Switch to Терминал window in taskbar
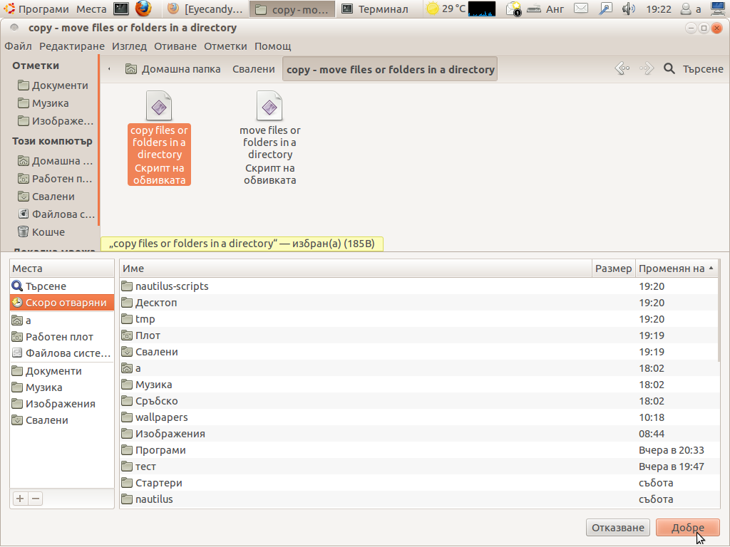 click(375, 9)
